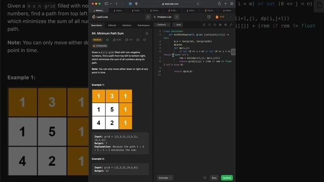324x182 pixels.
Task: Click the share problem icon
Action: (x=144, y=39)
